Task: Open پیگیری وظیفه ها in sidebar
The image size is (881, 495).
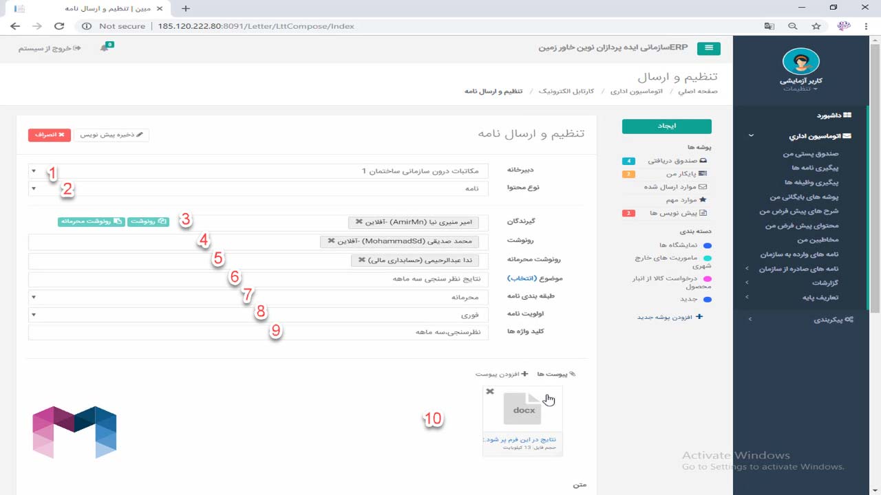Action: (x=811, y=182)
